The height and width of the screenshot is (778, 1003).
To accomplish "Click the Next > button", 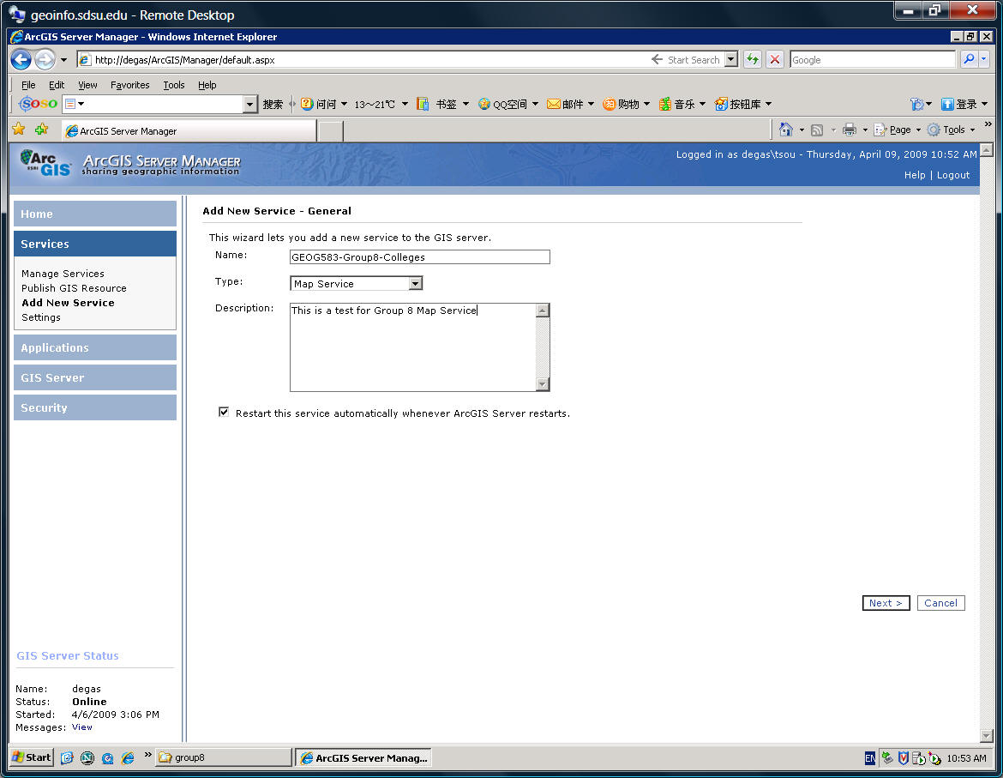I will (886, 603).
